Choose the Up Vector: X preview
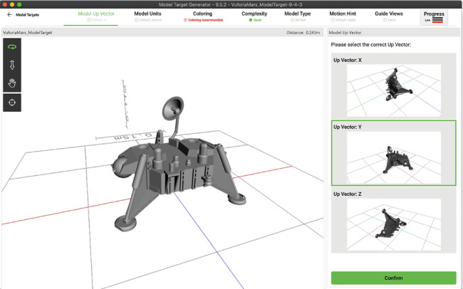The image size is (463, 289). tap(394, 90)
